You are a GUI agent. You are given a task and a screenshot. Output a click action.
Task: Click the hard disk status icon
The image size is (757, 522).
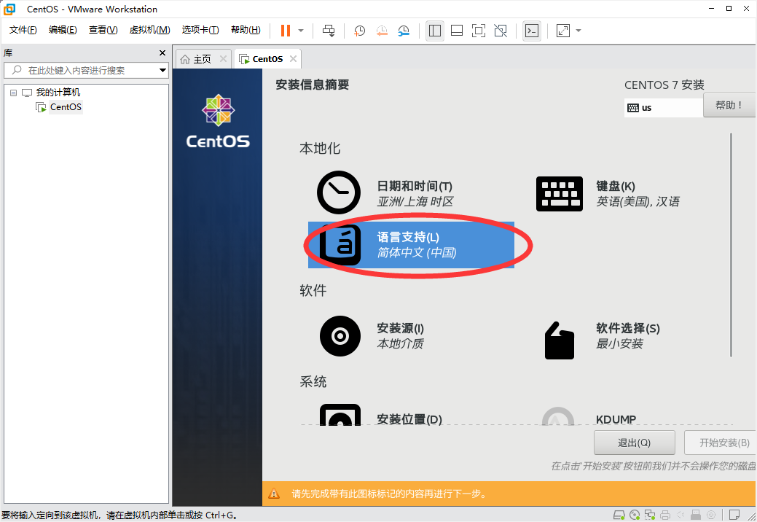(x=619, y=515)
